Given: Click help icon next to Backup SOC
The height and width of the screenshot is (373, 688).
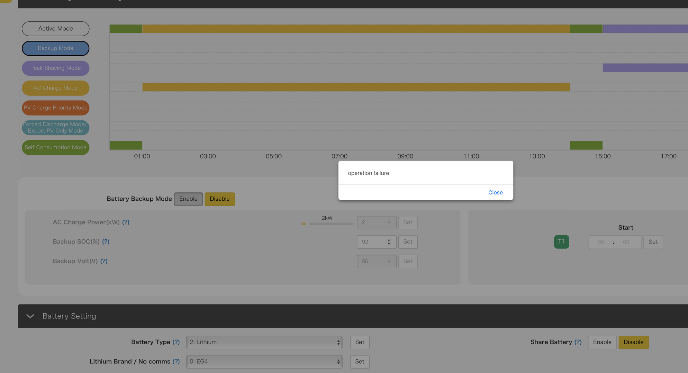Looking at the screenshot, I should point(106,242).
